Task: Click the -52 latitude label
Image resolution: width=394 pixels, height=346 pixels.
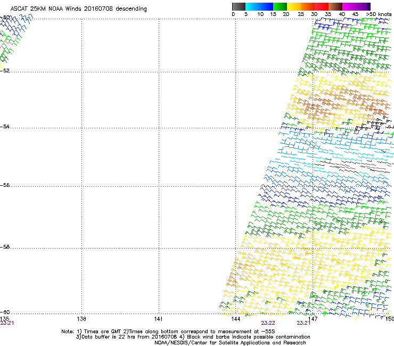Action: pyautogui.click(x=5, y=71)
